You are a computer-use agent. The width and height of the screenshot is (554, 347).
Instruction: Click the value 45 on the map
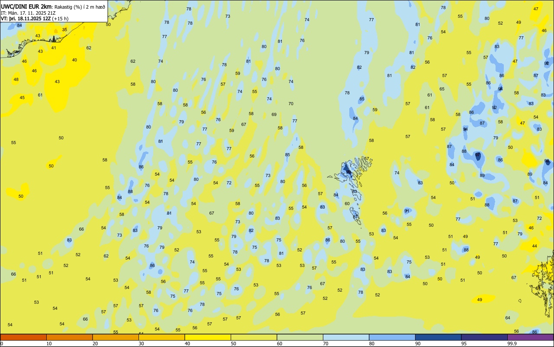tap(22, 98)
